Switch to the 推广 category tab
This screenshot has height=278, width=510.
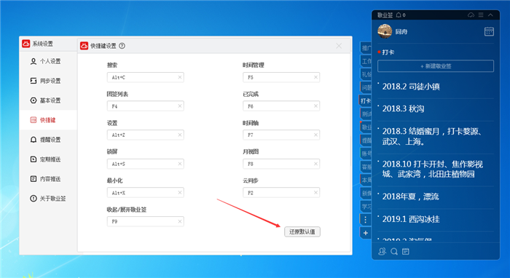pyautogui.click(x=366, y=48)
